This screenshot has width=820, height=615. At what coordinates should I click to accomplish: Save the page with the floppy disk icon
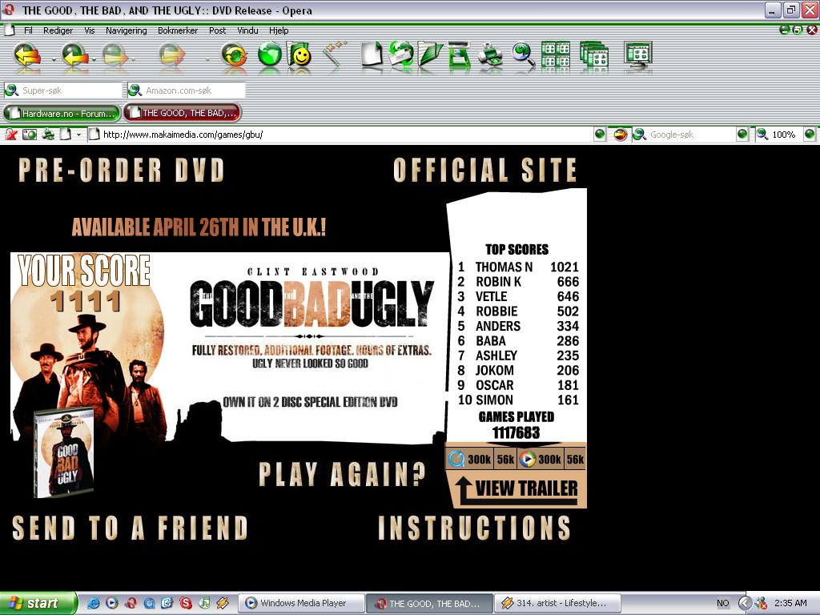point(459,55)
